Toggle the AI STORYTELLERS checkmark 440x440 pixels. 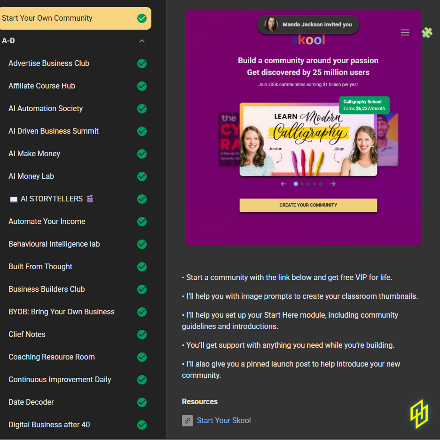pos(142,199)
